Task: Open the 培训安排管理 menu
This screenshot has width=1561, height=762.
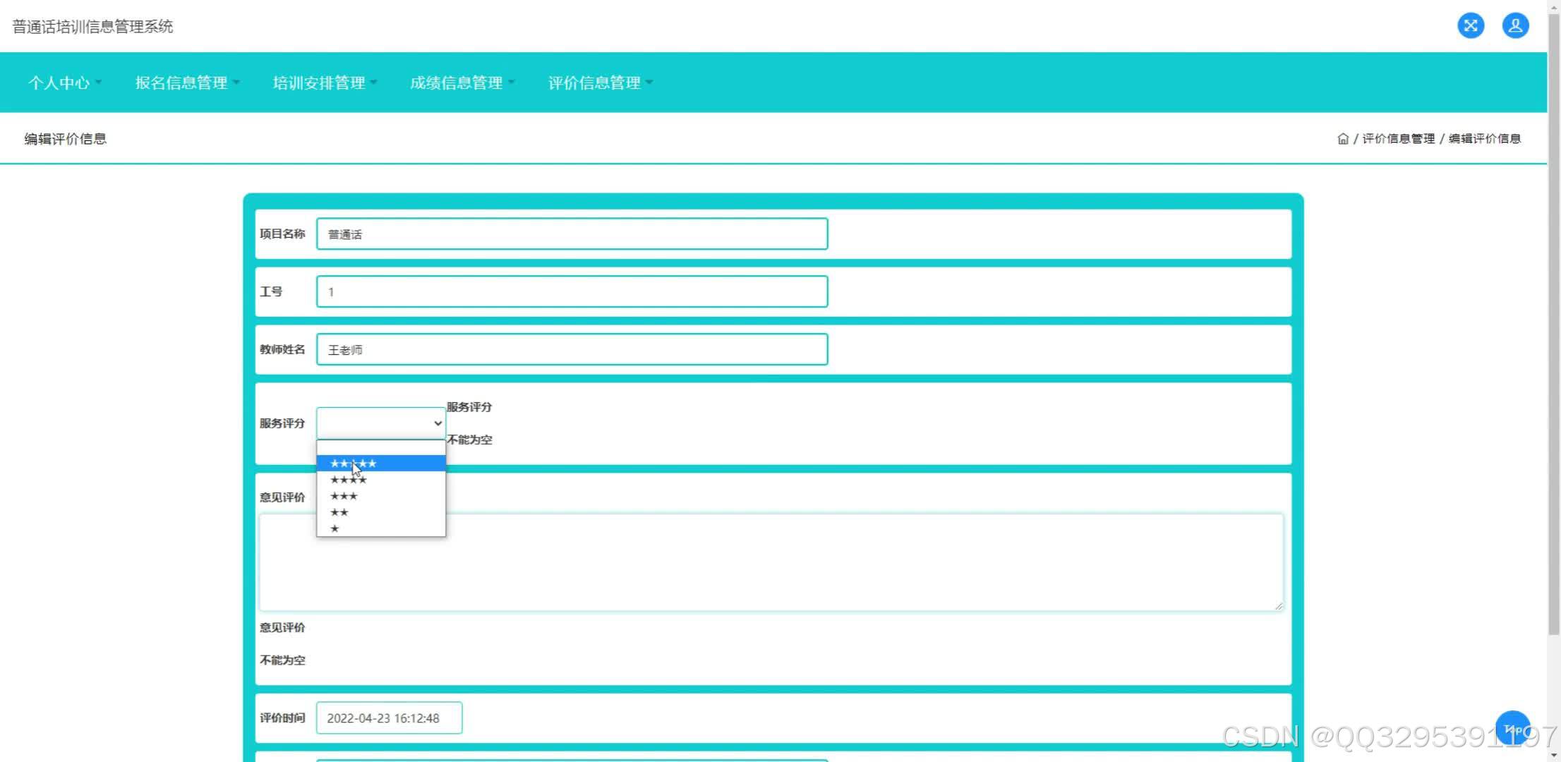Action: click(325, 83)
